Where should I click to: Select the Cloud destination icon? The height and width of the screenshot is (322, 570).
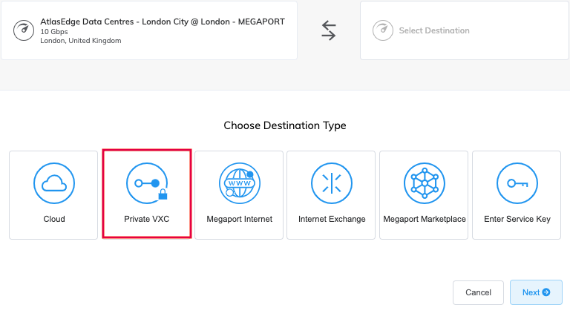pos(54,183)
